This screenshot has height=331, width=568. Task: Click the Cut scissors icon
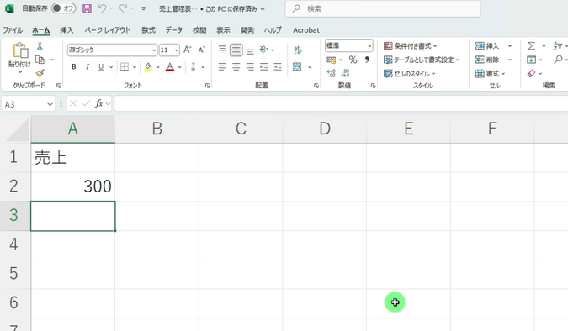[x=40, y=46]
